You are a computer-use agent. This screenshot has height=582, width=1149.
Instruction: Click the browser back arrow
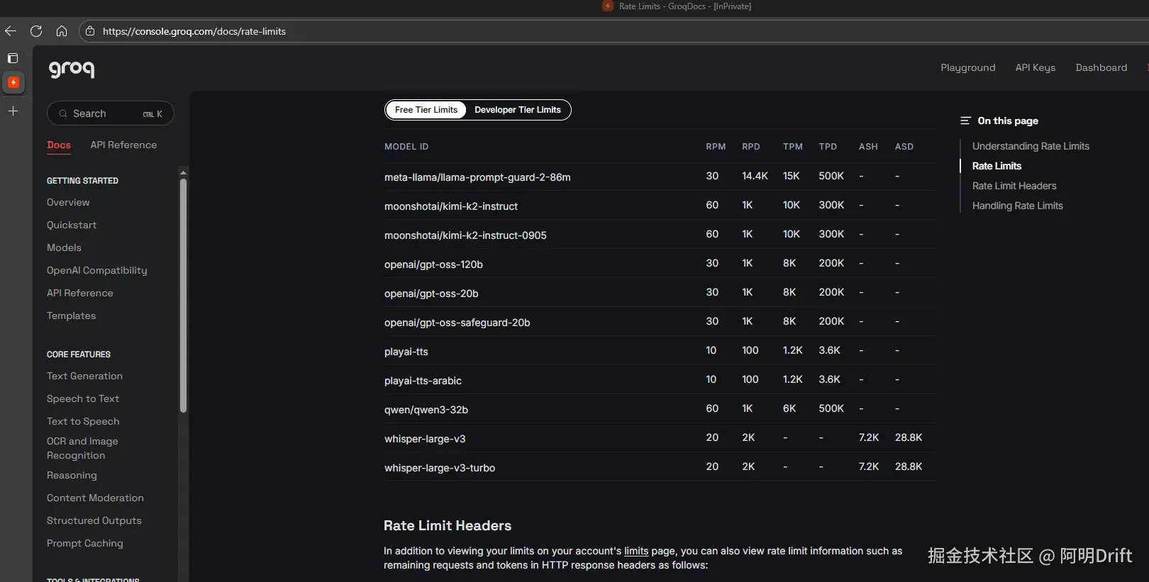click(11, 31)
